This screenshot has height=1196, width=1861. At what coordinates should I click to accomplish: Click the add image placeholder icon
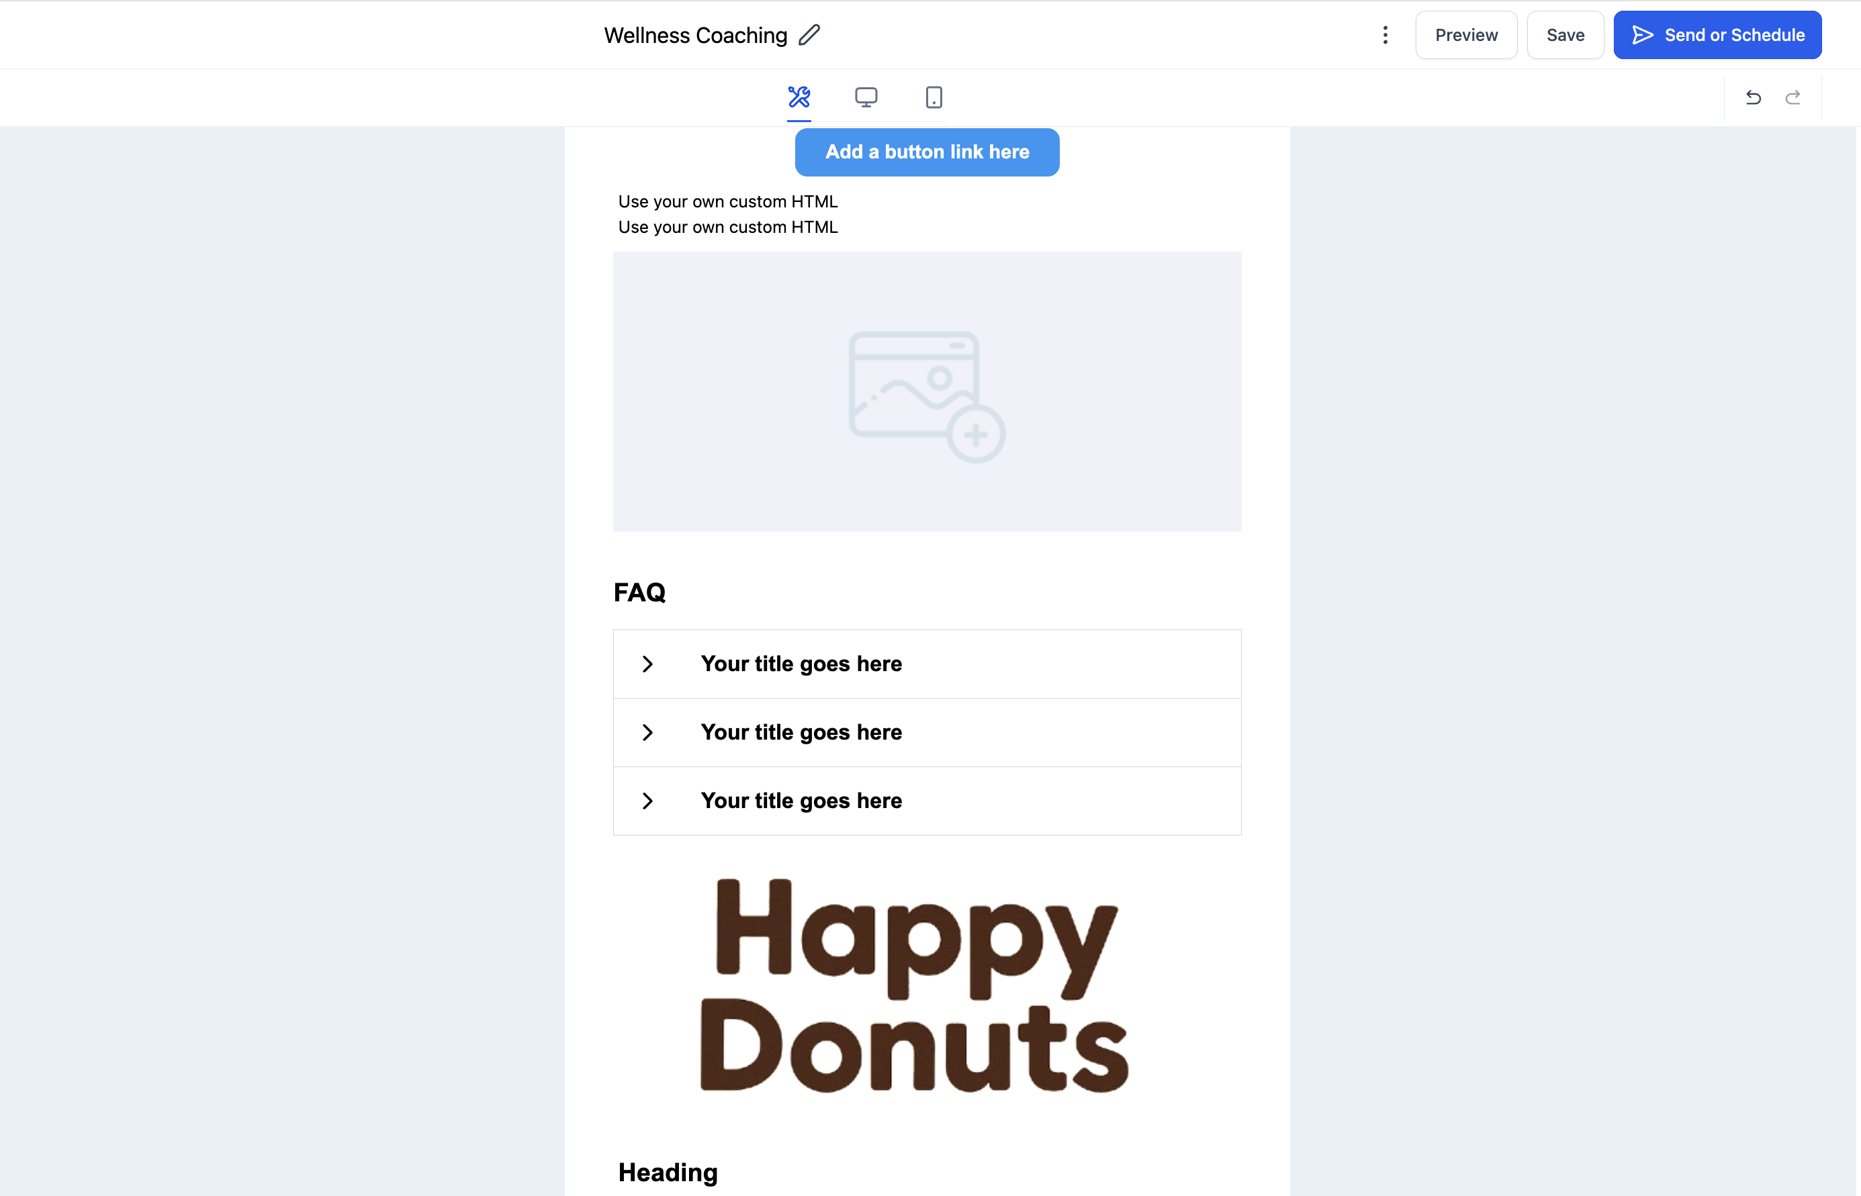tap(926, 397)
